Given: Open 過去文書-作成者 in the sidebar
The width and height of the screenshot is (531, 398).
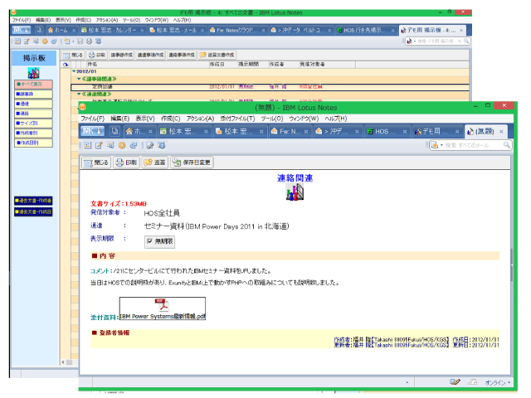Looking at the screenshot, I should [x=33, y=201].
